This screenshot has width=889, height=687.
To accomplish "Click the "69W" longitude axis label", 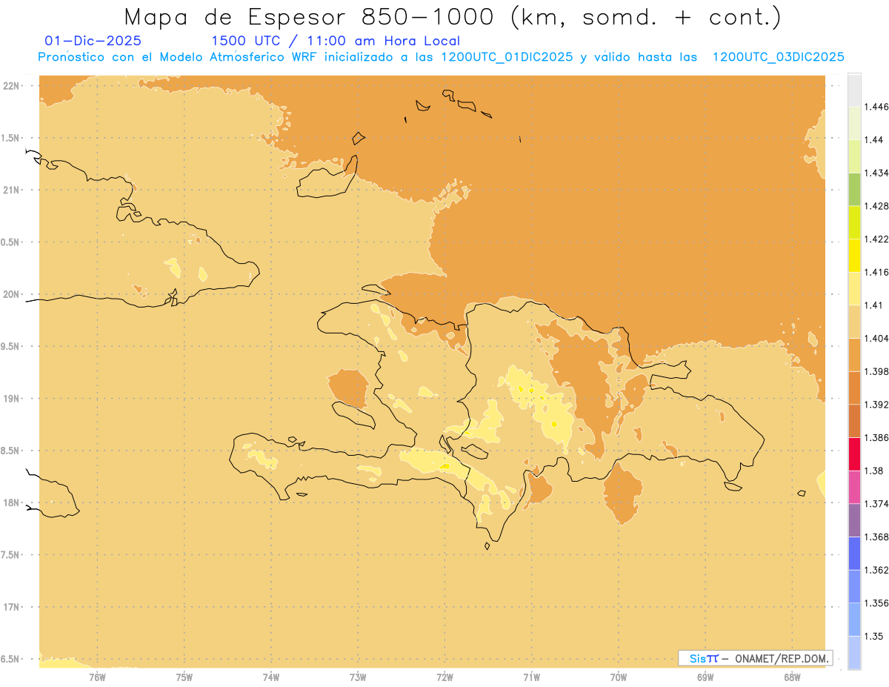I will point(705,676).
